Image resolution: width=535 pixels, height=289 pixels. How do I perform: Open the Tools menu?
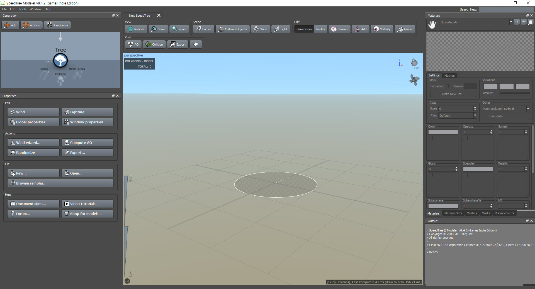(23, 9)
